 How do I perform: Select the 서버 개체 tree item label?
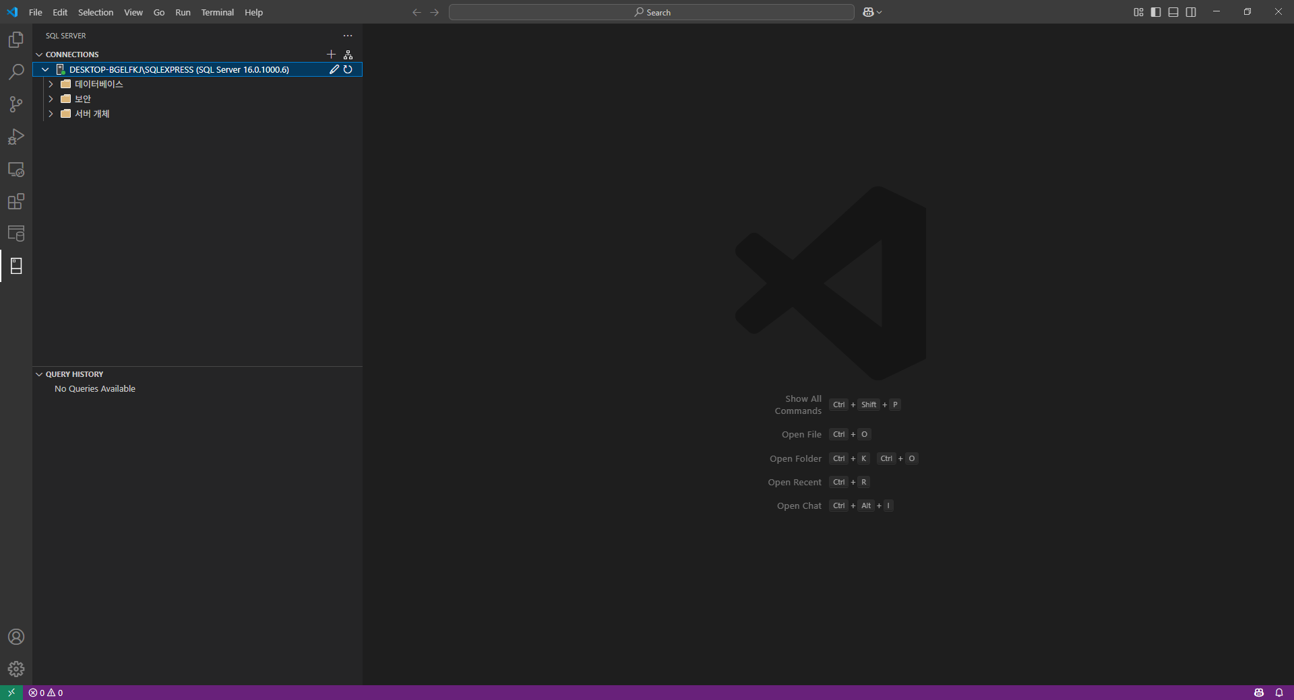coord(92,114)
